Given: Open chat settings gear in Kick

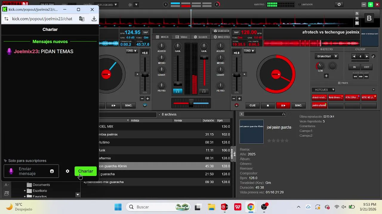Looking at the screenshot, I should coord(67,171).
